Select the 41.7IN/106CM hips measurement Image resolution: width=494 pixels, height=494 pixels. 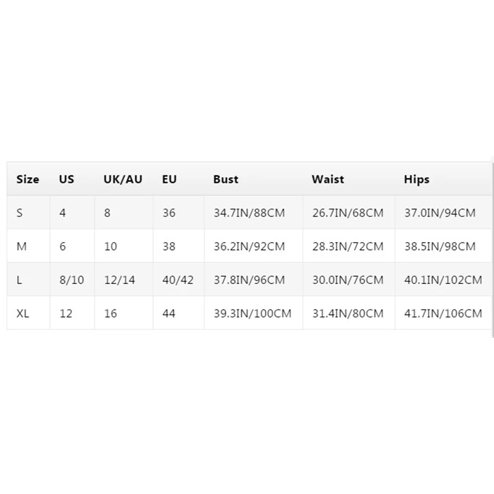[443, 314]
